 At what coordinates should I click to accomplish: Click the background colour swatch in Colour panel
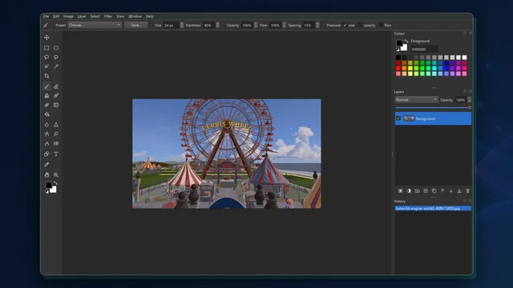[x=405, y=48]
